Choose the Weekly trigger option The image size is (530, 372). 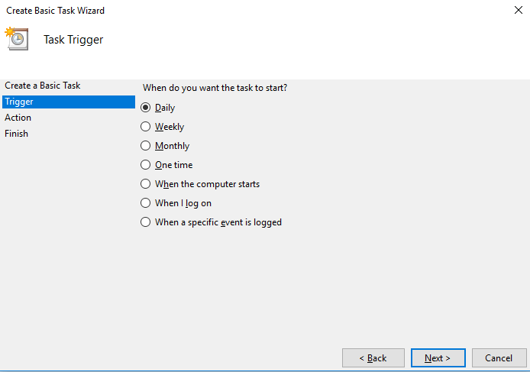[x=146, y=127]
